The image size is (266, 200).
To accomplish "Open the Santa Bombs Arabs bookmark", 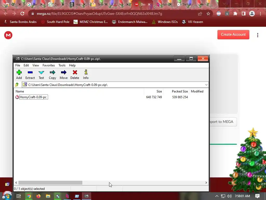I will 20,22.
